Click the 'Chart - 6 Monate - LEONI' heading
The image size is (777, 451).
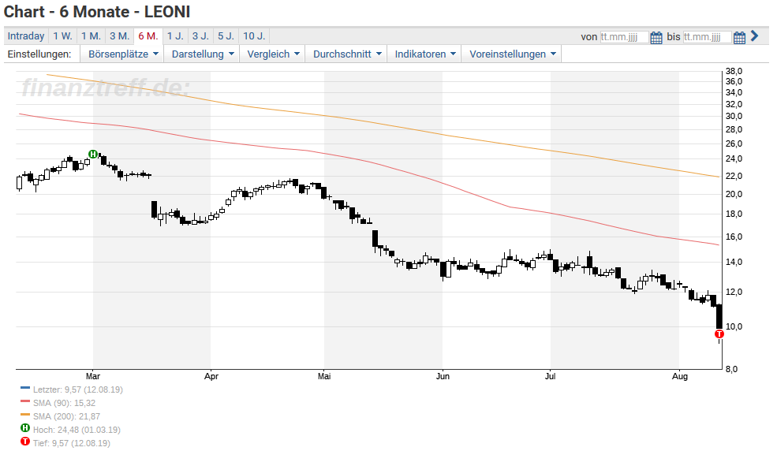tap(97, 11)
